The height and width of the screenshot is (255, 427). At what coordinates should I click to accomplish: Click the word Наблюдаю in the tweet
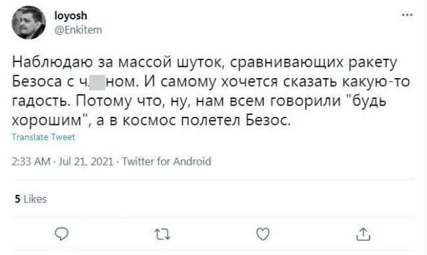tap(52, 63)
